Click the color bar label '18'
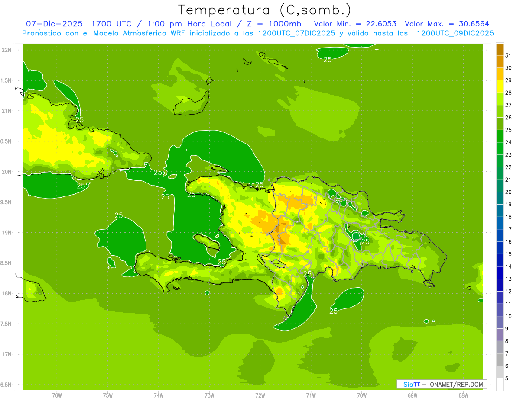Screen dimensions: 520x401 tap(508, 217)
